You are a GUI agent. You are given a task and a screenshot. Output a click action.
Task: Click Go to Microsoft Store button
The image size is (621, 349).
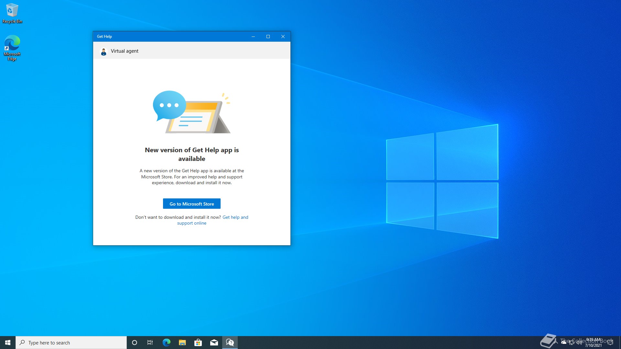coord(192,204)
